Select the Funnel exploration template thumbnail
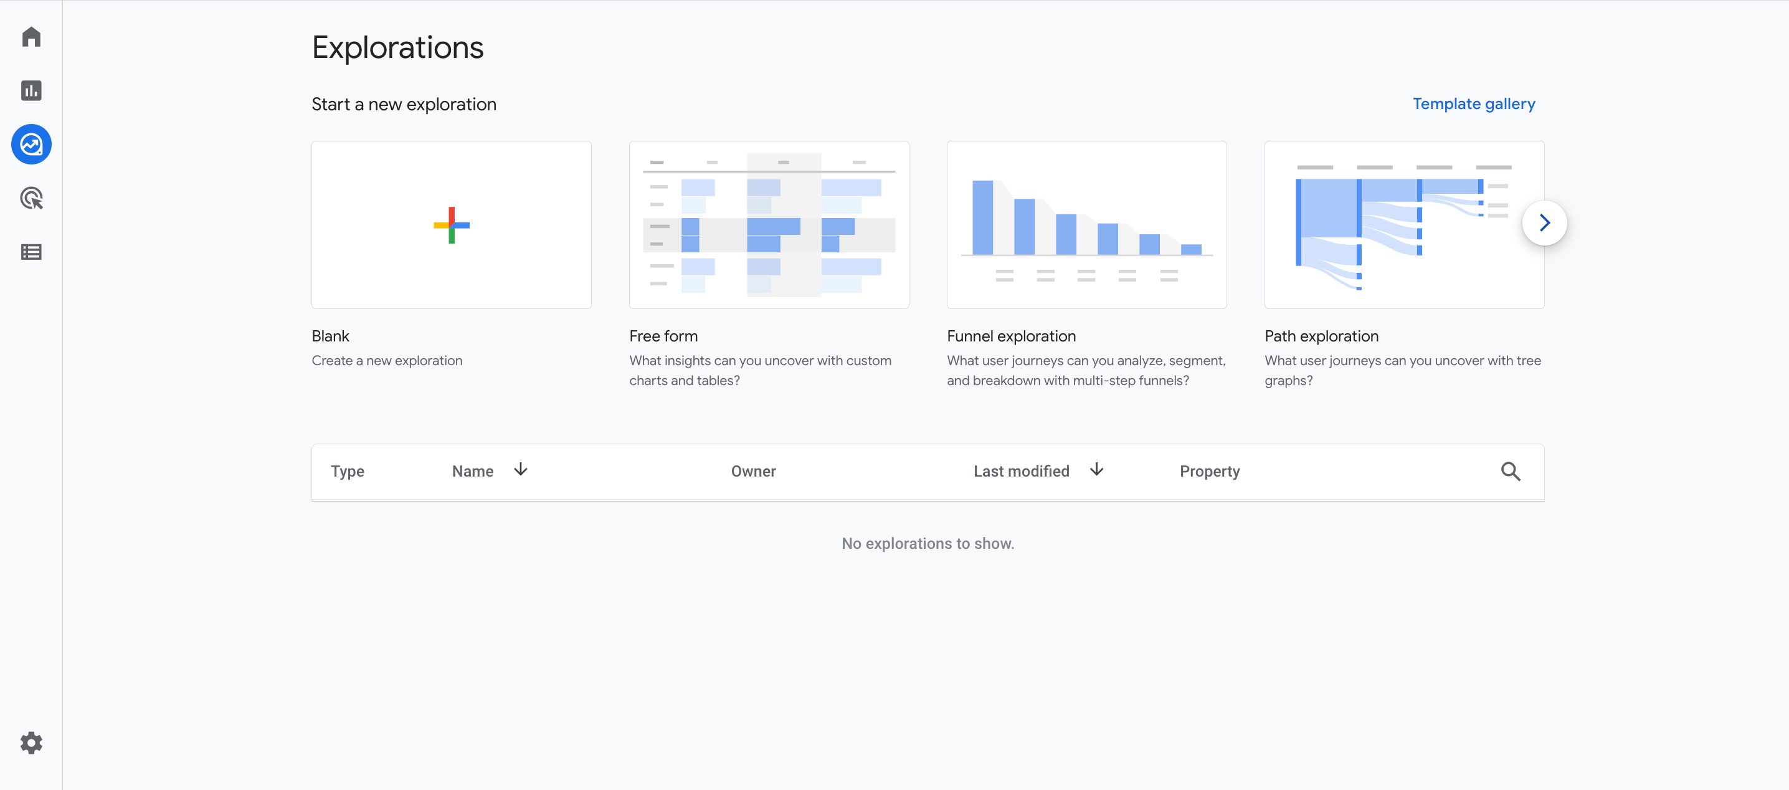Image resolution: width=1789 pixels, height=790 pixels. pos(1086,225)
